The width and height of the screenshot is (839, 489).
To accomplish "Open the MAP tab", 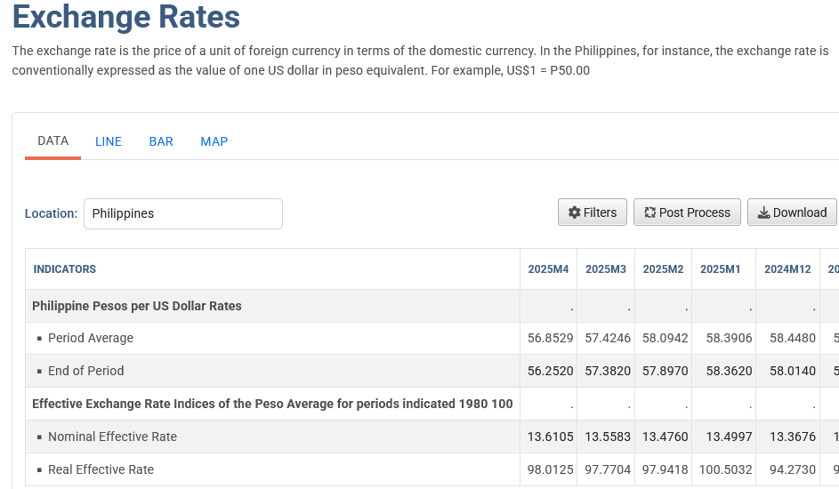I will point(214,141).
